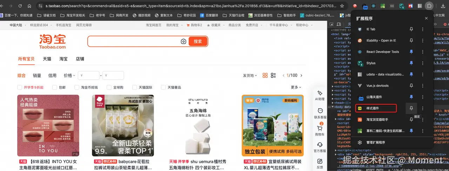This screenshot has width=449, height=171.
Task: Open more options for IE Tab
Action: [x=423, y=29]
